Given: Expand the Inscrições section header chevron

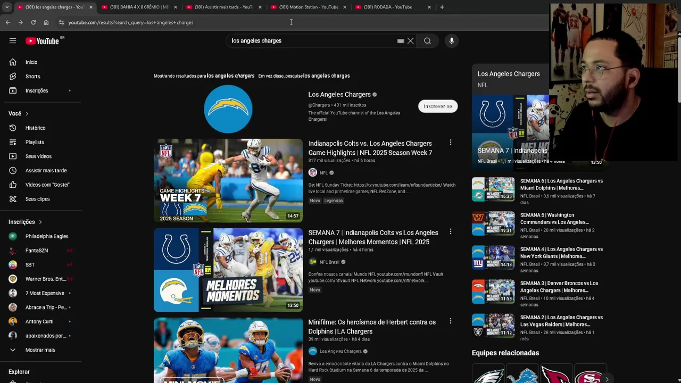Looking at the screenshot, I should tap(40, 222).
